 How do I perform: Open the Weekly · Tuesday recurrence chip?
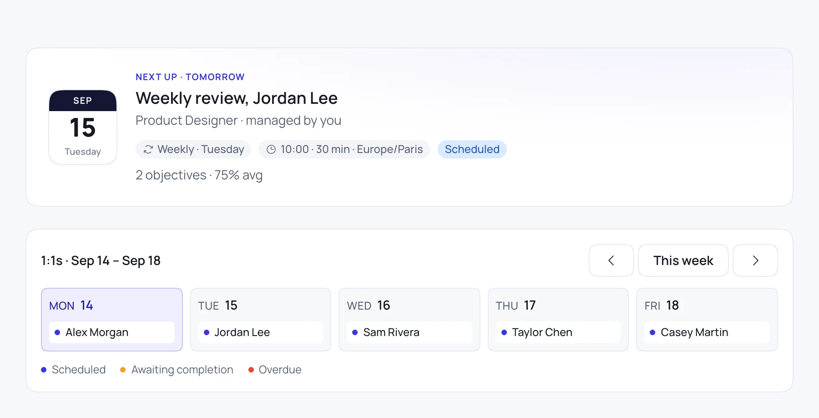[x=193, y=149]
